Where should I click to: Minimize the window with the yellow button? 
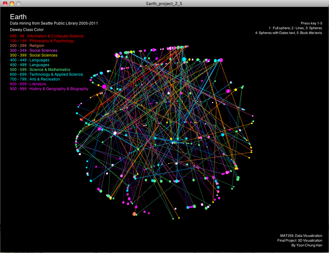pyautogui.click(x=12, y=4)
